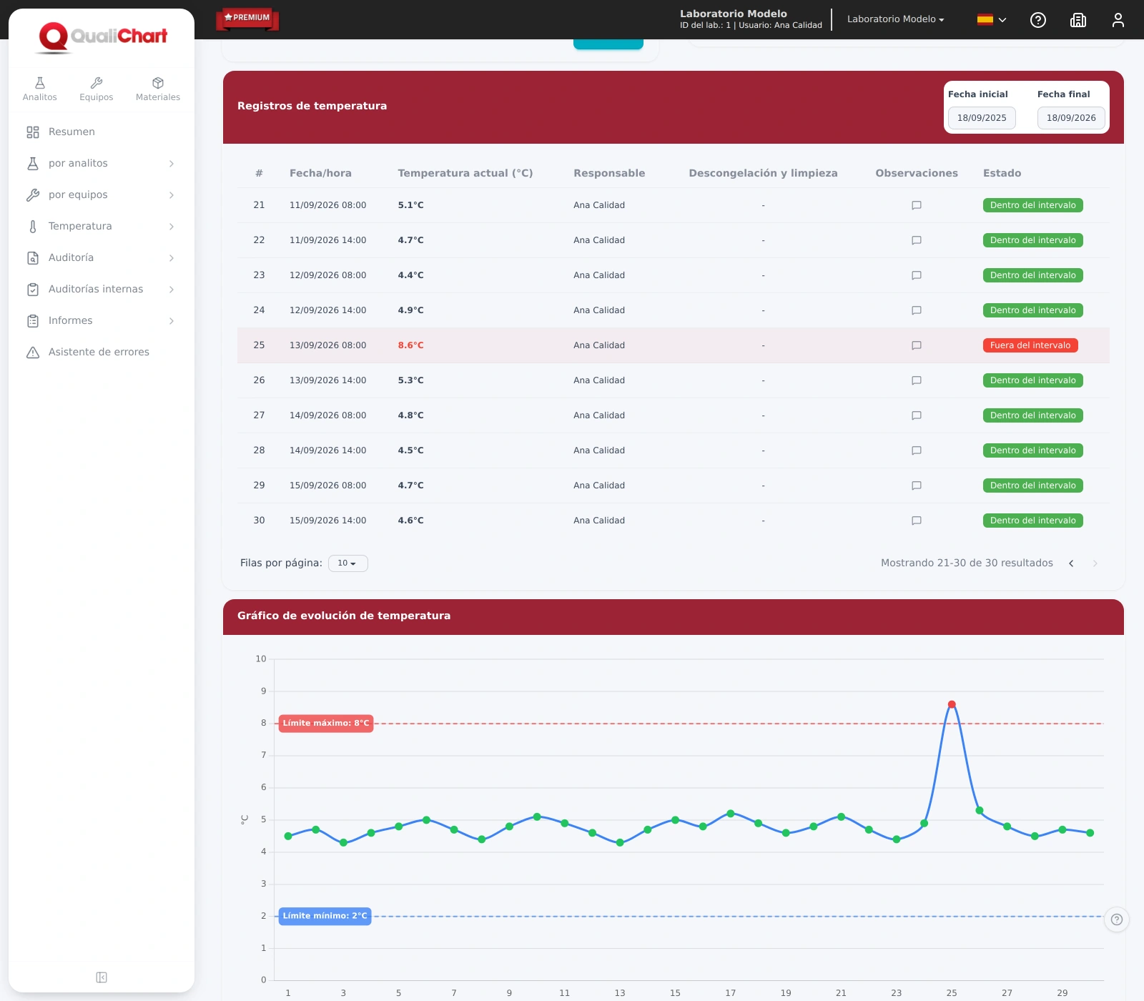Screen dimensions: 1144x1001
Task: Click the red out-of-range point on chart
Action: coord(952,704)
